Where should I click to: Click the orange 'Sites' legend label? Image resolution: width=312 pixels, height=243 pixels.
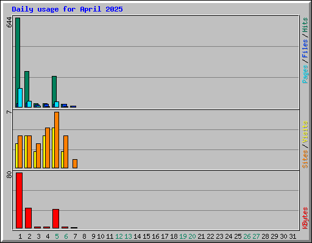pos(305,159)
